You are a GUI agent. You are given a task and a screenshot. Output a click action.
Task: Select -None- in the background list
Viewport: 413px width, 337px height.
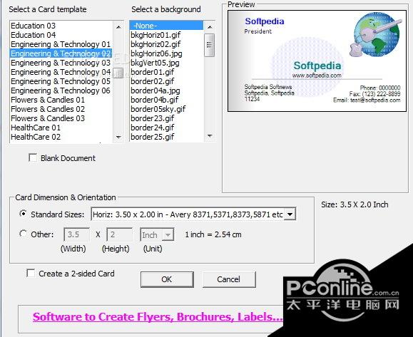(x=166, y=26)
